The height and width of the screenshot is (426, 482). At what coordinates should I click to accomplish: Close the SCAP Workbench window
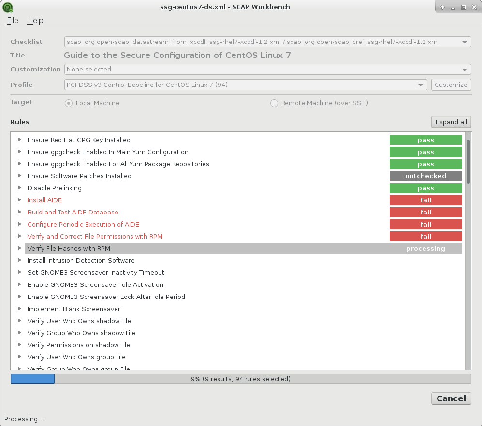tap(474, 7)
